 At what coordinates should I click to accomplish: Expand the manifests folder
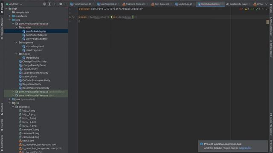click(9, 16)
